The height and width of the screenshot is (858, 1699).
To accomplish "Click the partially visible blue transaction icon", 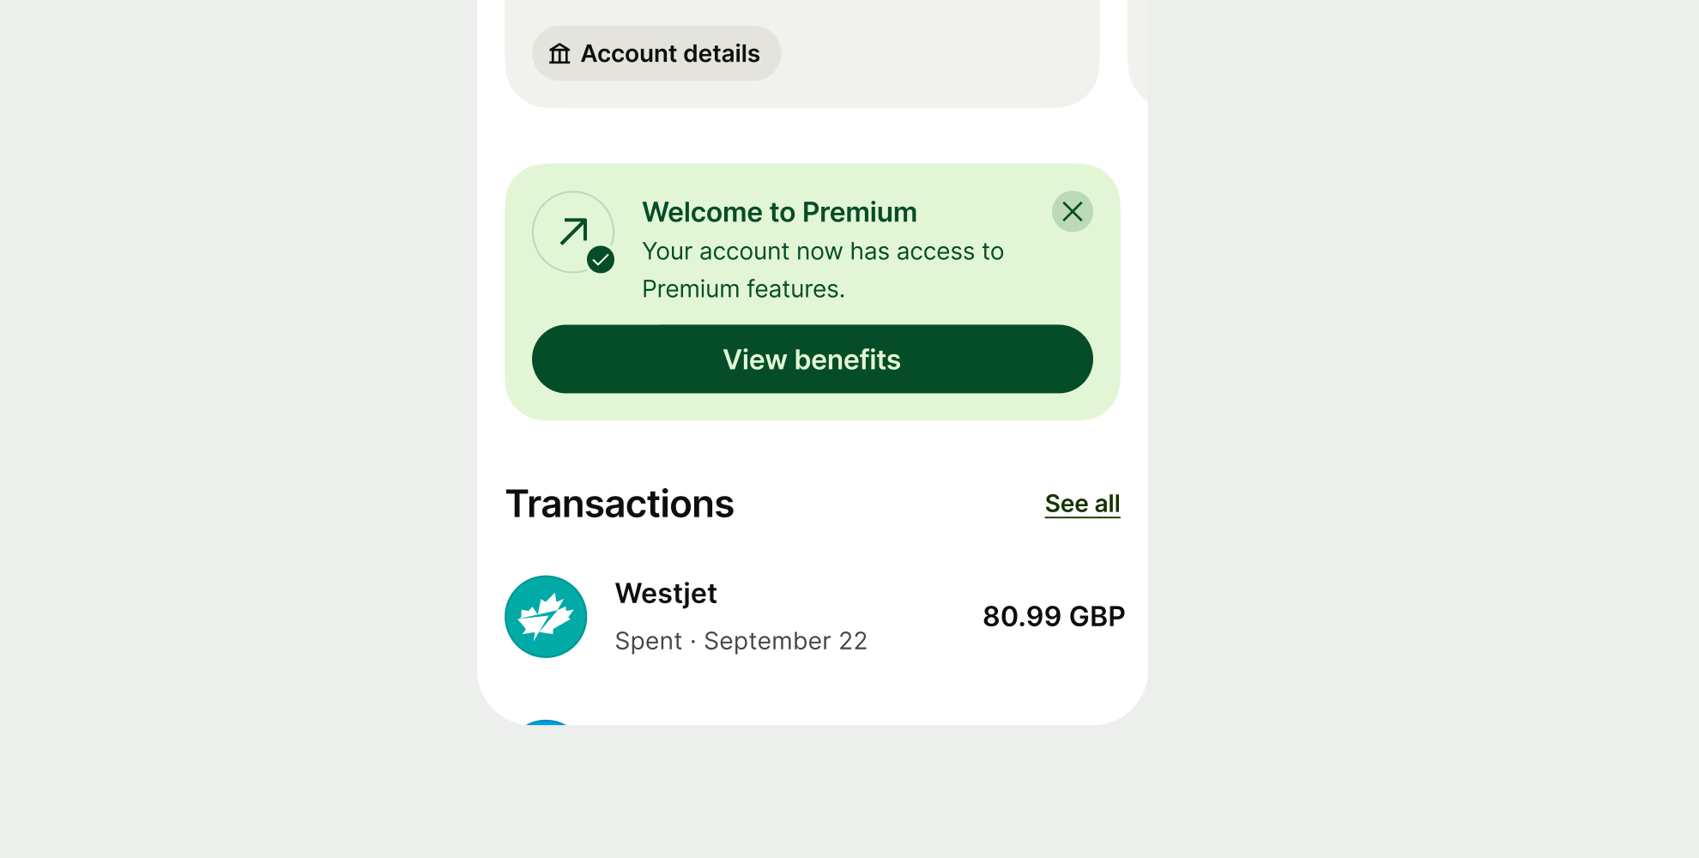I will tap(546, 722).
